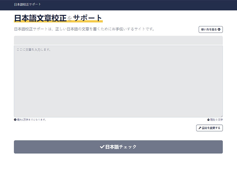Select the 最大1万字までとなります note
The width and height of the screenshot is (237, 172).
click(31, 120)
